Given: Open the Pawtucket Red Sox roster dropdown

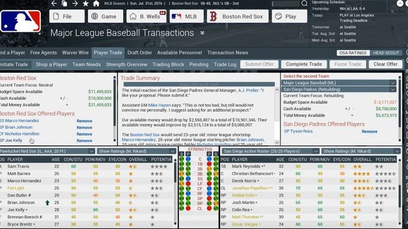Looking at the screenshot, I should (47, 151).
